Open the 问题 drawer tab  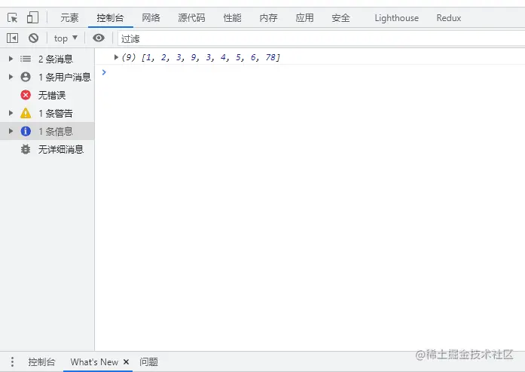tap(148, 362)
